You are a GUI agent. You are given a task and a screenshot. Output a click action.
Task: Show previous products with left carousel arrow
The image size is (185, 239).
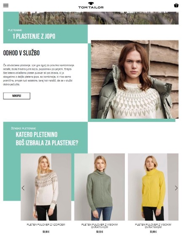(23, 188)
